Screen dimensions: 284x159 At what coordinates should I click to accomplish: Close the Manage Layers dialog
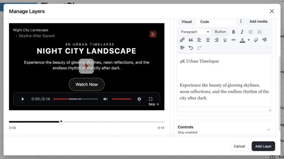(x=272, y=11)
